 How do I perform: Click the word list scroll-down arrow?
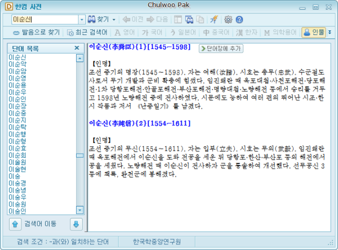tap(80, 210)
